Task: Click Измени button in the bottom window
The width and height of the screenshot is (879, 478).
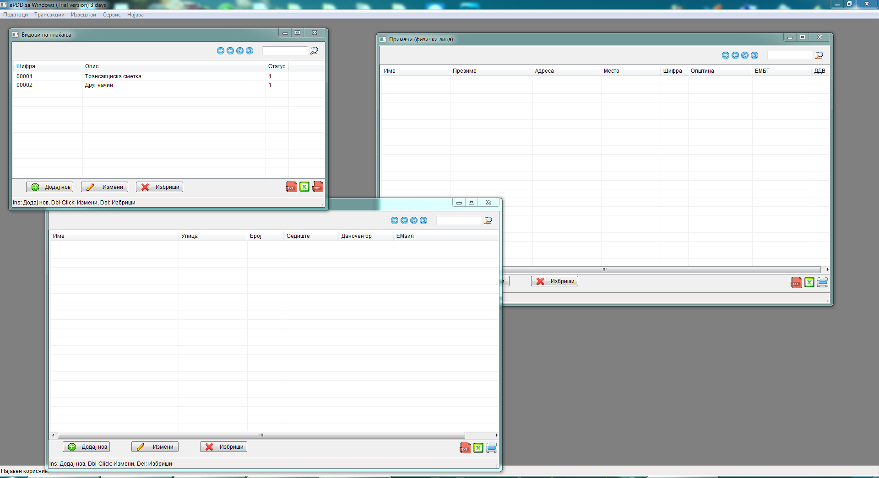Action: (x=155, y=447)
